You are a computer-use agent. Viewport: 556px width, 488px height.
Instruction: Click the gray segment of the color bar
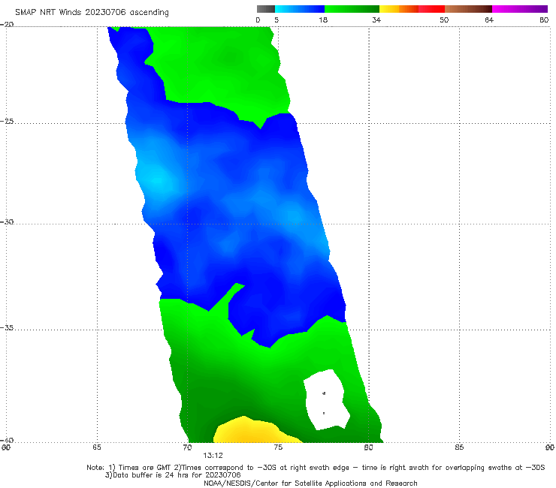coord(266,9)
